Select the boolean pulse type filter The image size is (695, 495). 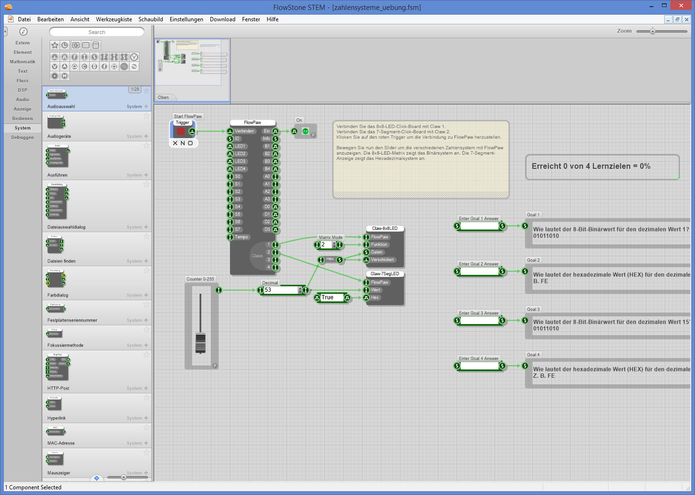coord(65,57)
